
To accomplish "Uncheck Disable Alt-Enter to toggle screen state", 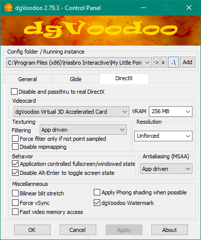I will (15, 173).
